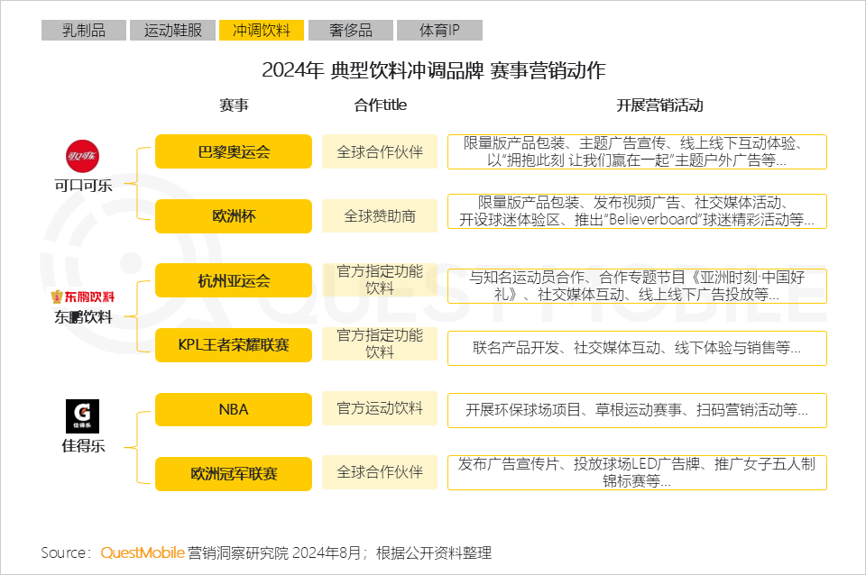Click the 合作title column header
This screenshot has height=575, width=866.
[x=381, y=105]
